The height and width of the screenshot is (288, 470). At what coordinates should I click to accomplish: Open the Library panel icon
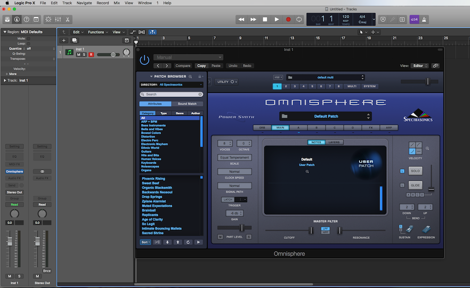click(7, 20)
